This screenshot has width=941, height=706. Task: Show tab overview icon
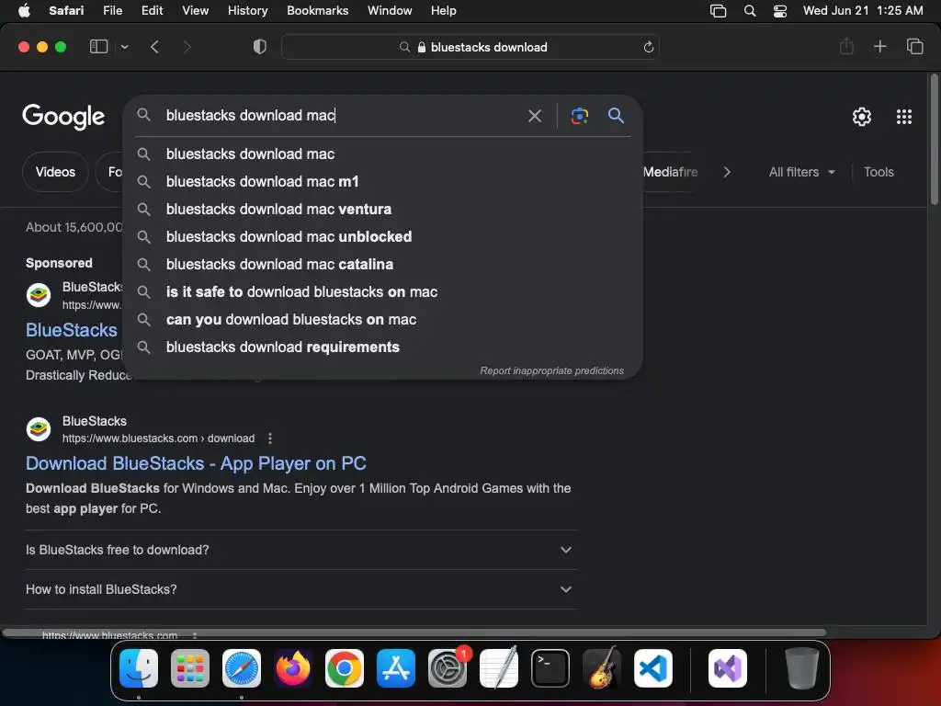pyautogui.click(x=914, y=46)
